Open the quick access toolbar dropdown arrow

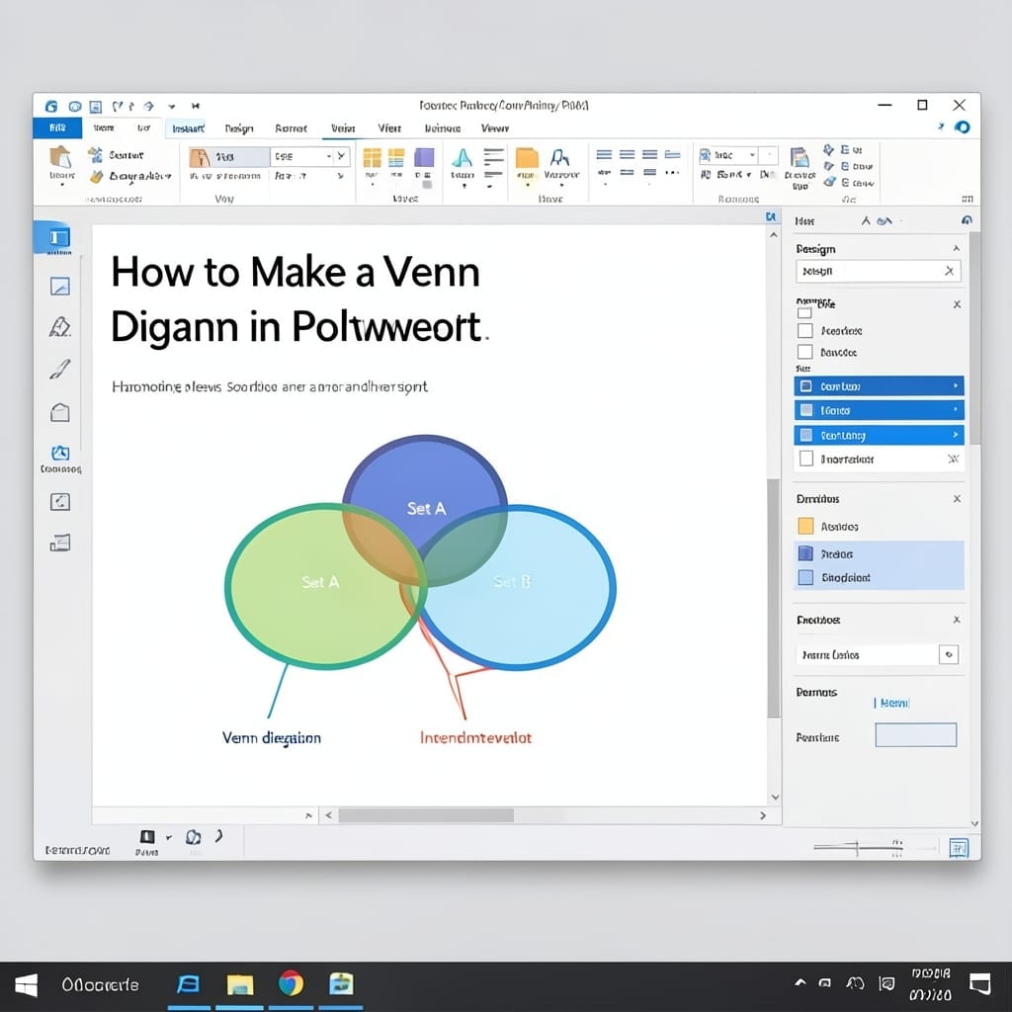[172, 106]
